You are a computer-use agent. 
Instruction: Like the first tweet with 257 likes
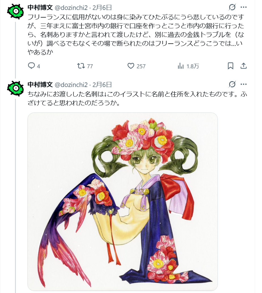coord(131,66)
